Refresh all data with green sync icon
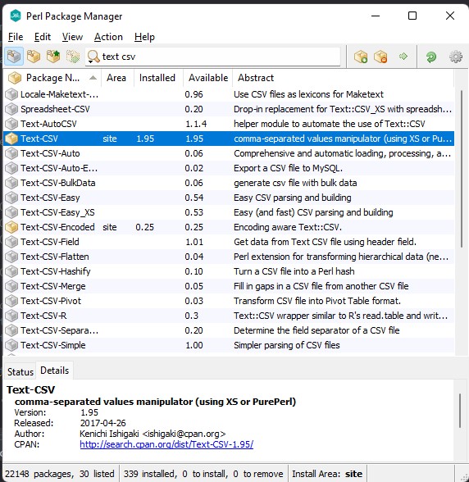 tap(431, 57)
